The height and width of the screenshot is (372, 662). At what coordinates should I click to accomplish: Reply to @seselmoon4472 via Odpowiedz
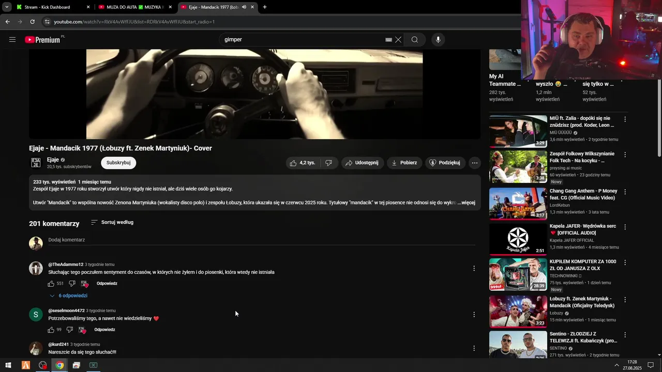105,330
